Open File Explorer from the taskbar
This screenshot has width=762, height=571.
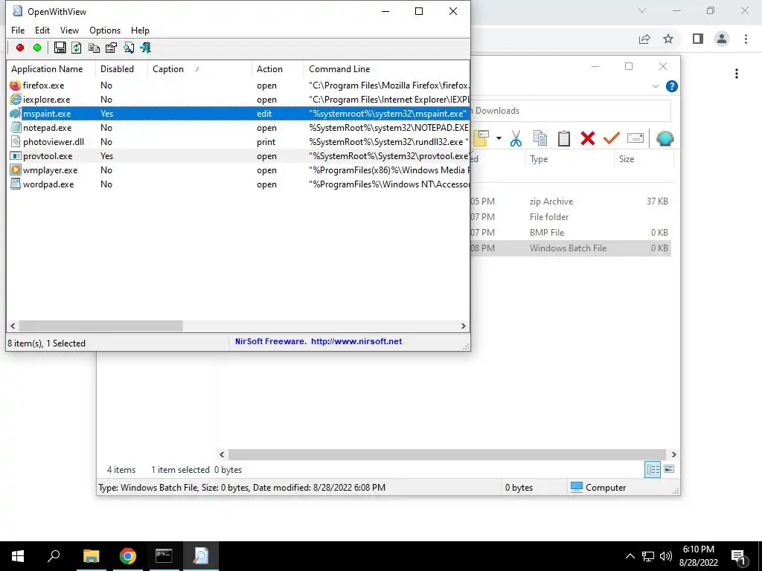point(92,556)
